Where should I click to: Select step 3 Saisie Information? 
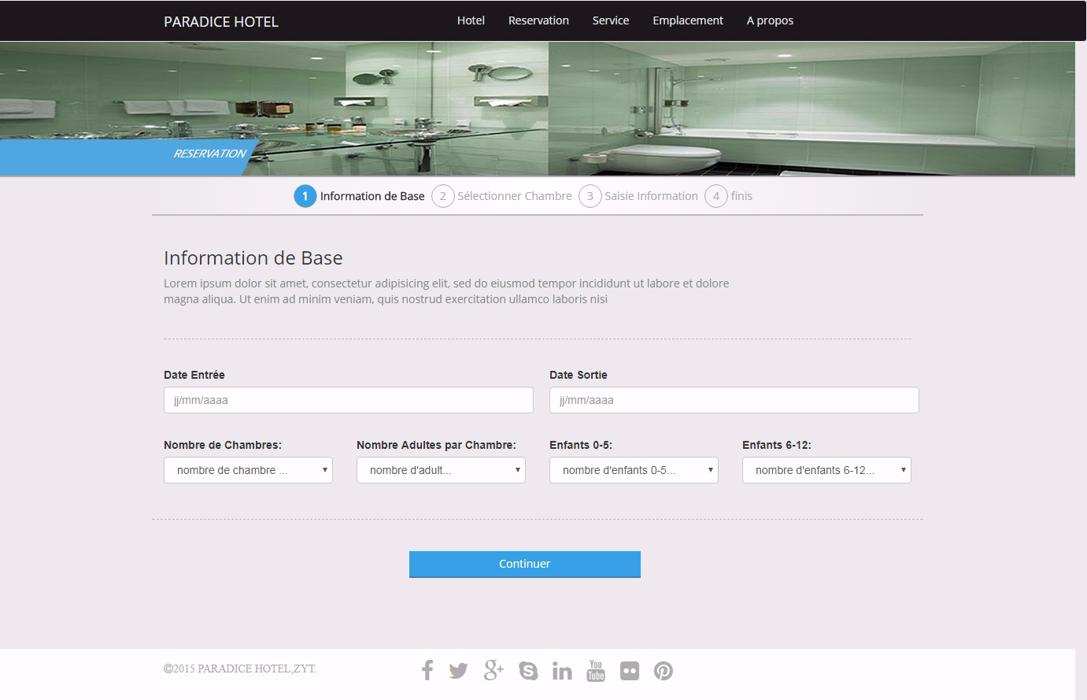[x=638, y=196]
